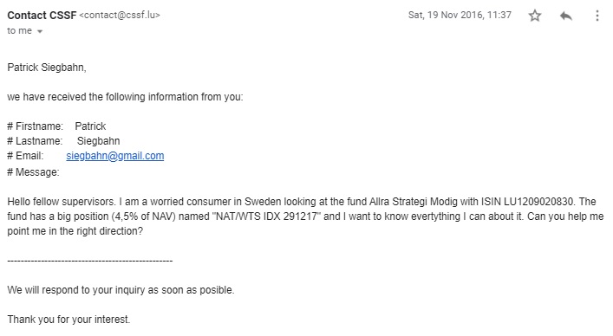The height and width of the screenshot is (336, 613).
Task: Star this email from Contact CSSF
Action: [x=534, y=16]
